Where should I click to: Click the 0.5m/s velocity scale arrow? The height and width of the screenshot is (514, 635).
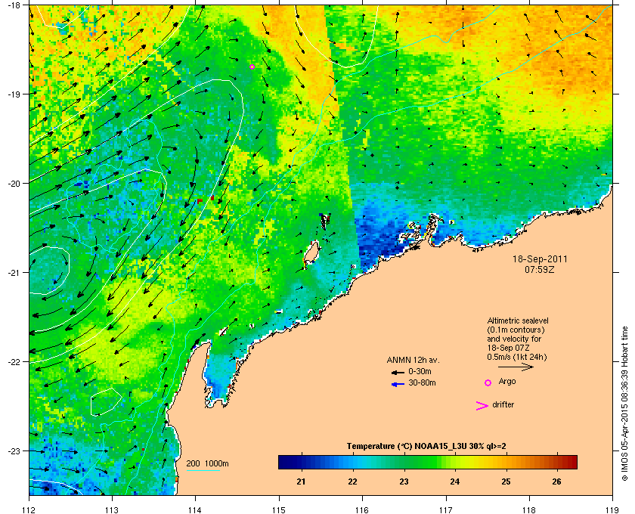(516, 367)
